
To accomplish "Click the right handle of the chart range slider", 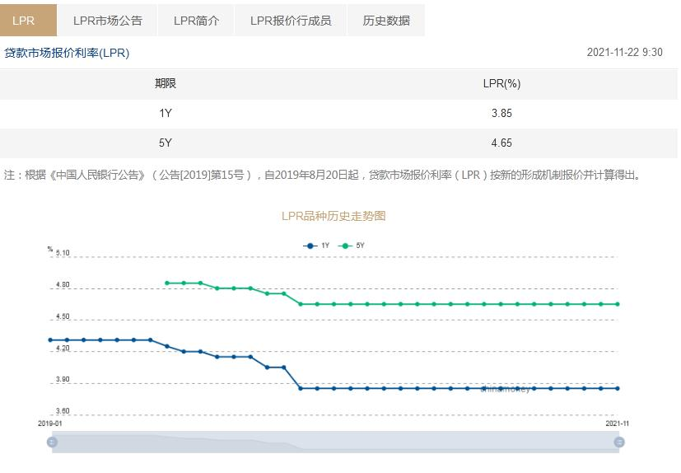I will pos(618,442).
